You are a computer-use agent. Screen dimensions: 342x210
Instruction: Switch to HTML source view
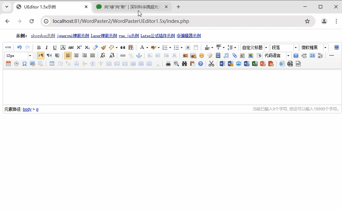click(8, 48)
